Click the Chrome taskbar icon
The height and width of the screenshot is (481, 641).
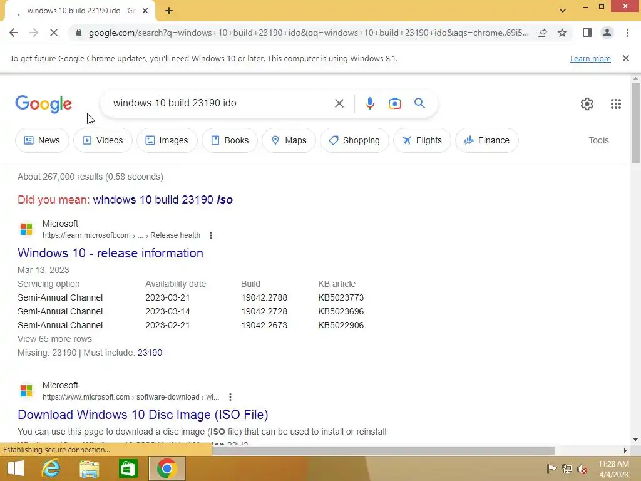167,468
